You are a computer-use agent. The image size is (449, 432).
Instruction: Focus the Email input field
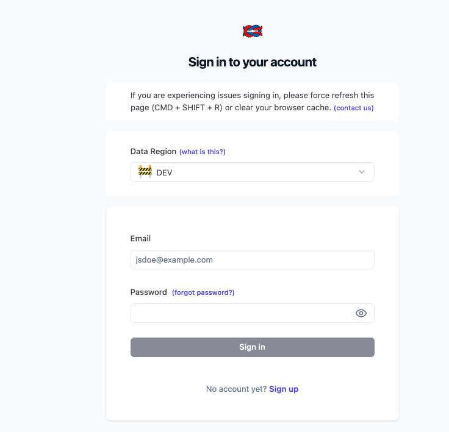click(252, 260)
